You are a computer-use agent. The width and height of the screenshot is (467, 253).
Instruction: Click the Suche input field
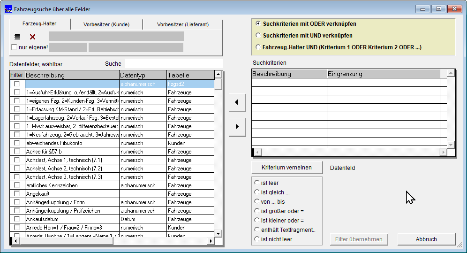point(173,63)
